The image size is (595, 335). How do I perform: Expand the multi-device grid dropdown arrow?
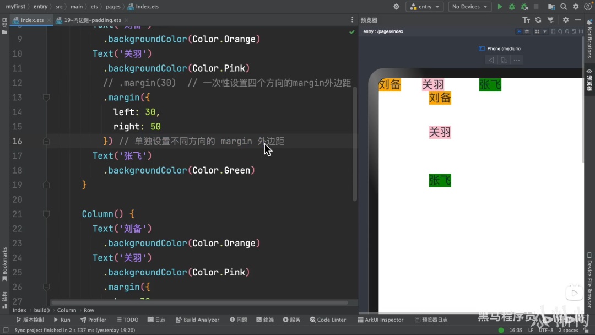click(x=544, y=31)
